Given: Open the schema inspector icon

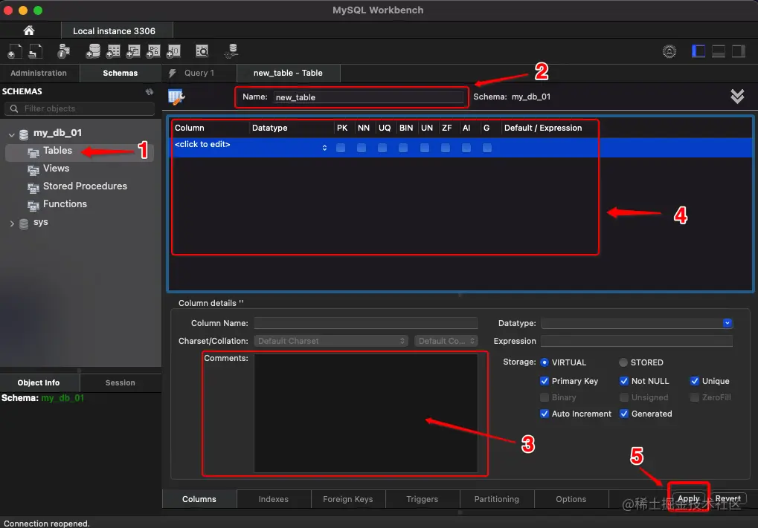Looking at the screenshot, I should [63, 51].
